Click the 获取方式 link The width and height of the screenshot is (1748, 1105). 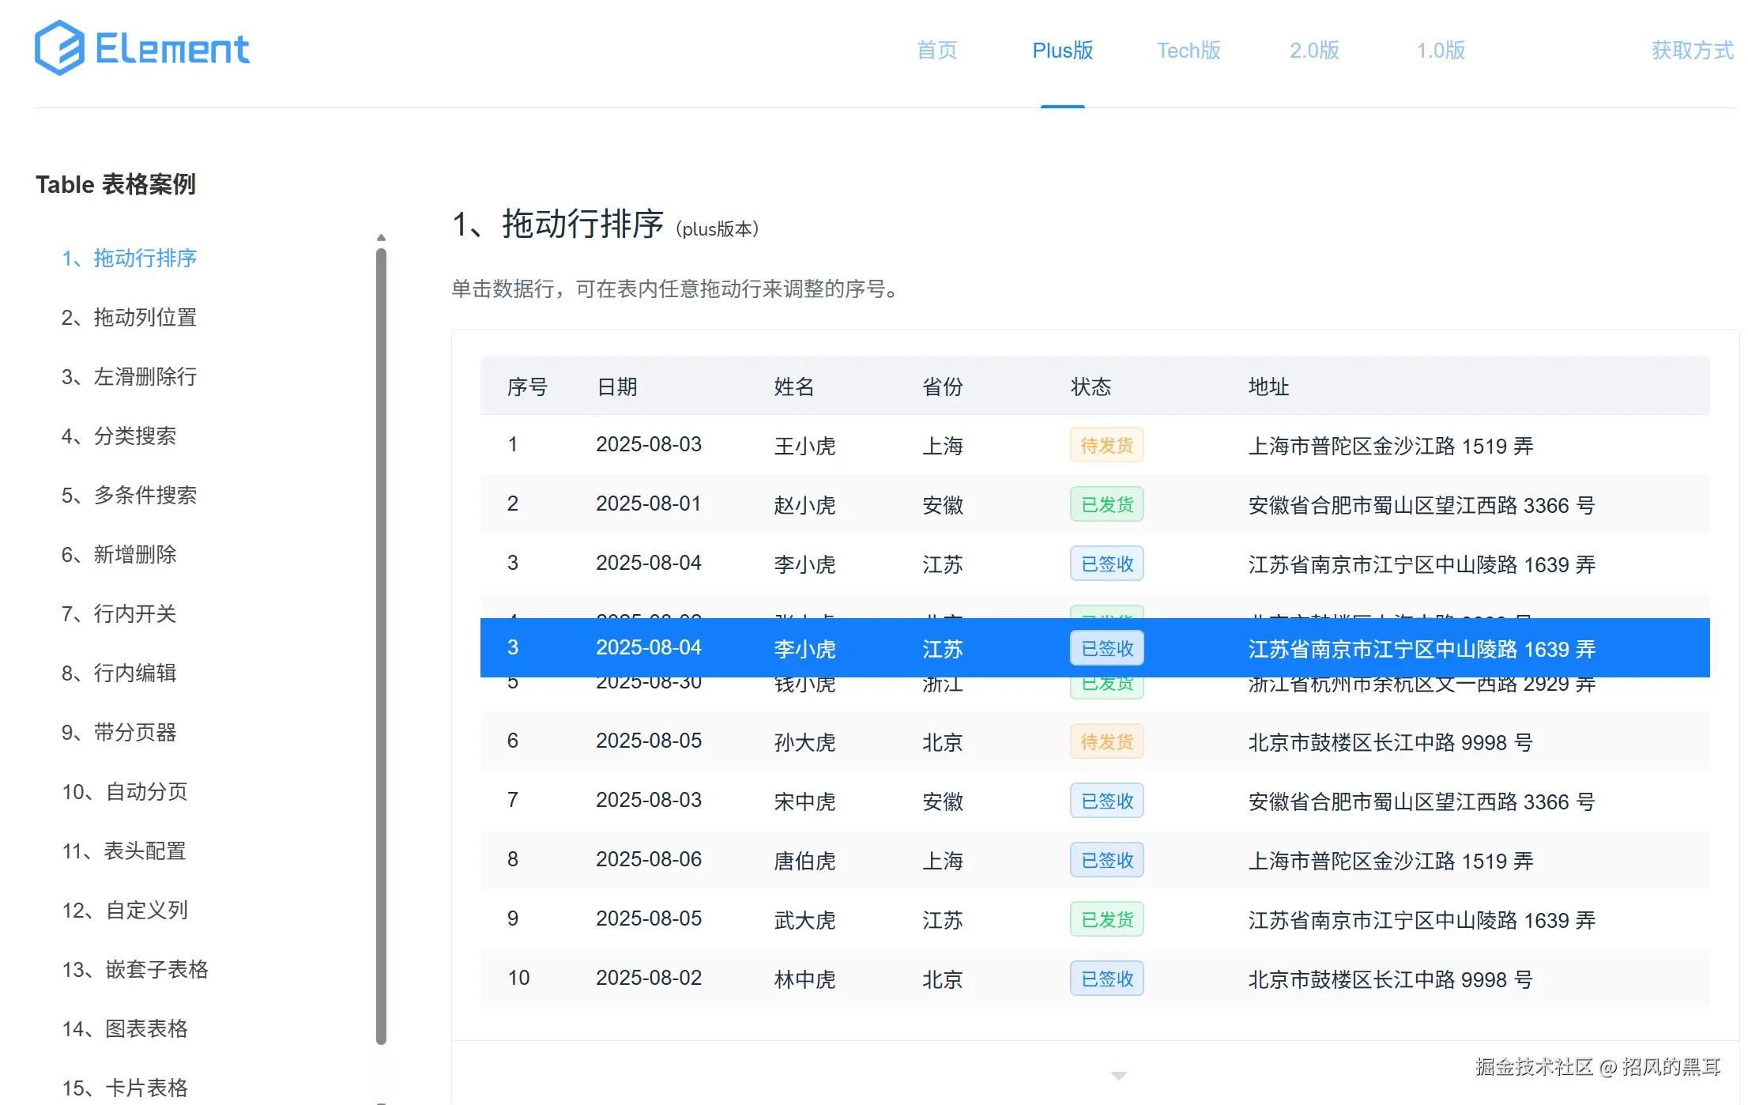[1690, 50]
